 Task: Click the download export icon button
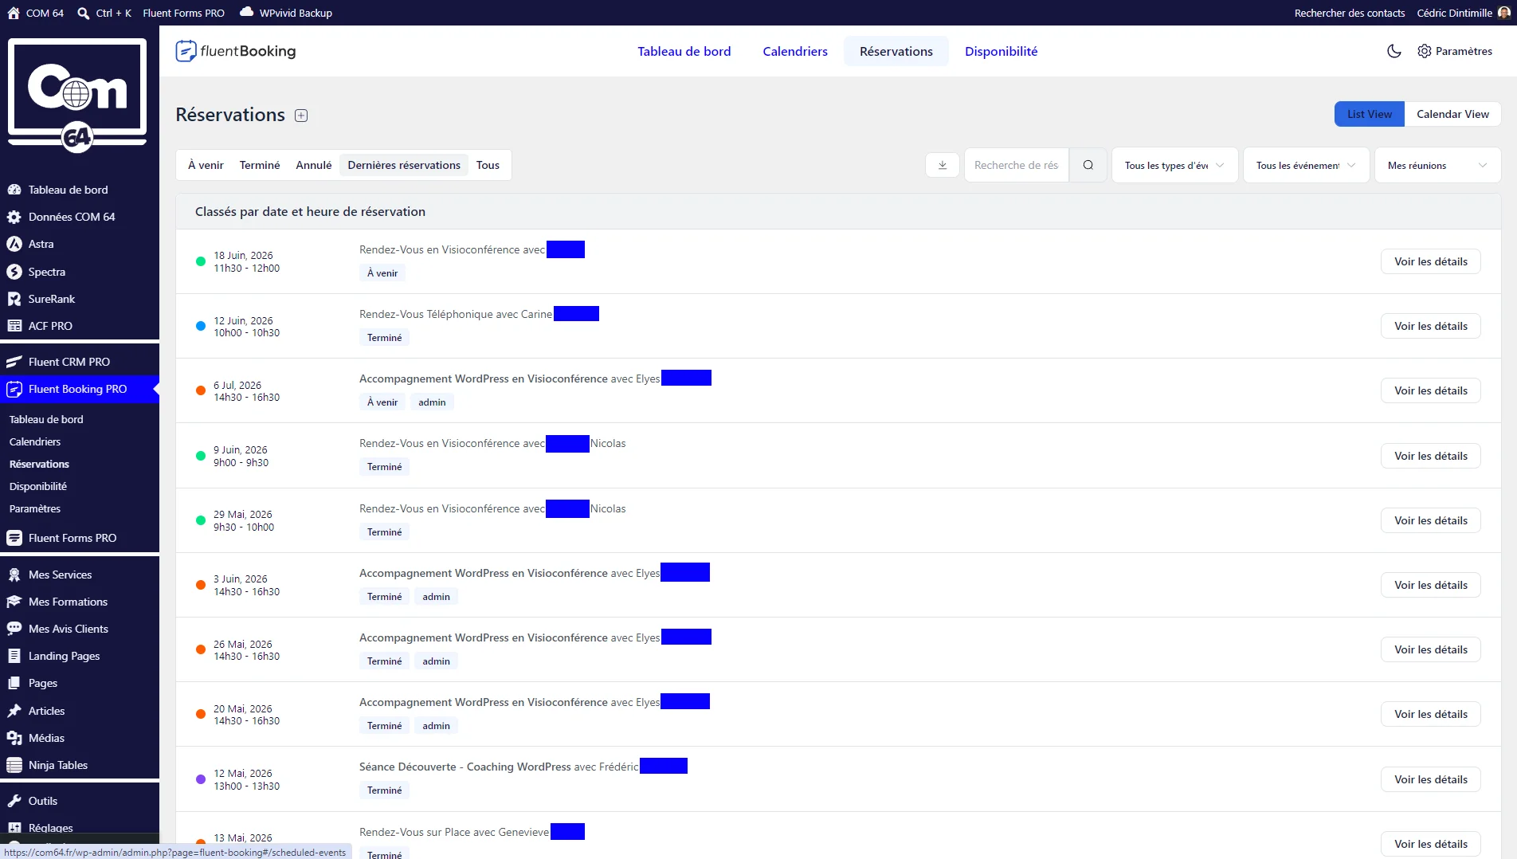click(x=943, y=165)
